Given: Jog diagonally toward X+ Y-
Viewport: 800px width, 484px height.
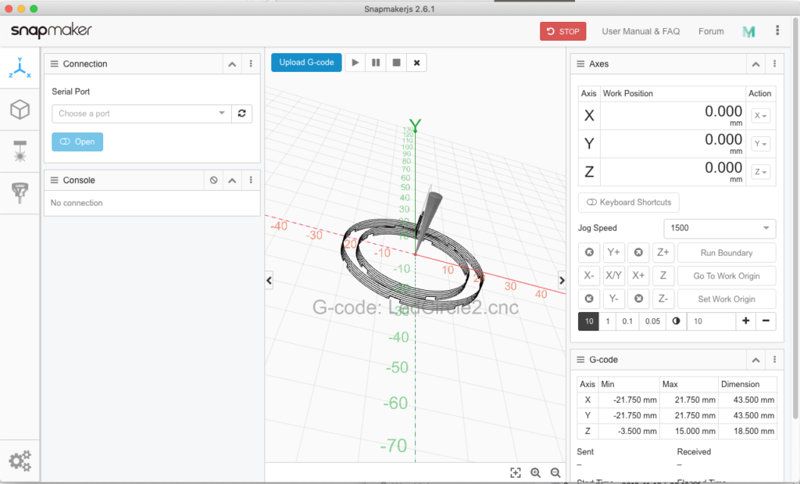Looking at the screenshot, I should point(638,299).
